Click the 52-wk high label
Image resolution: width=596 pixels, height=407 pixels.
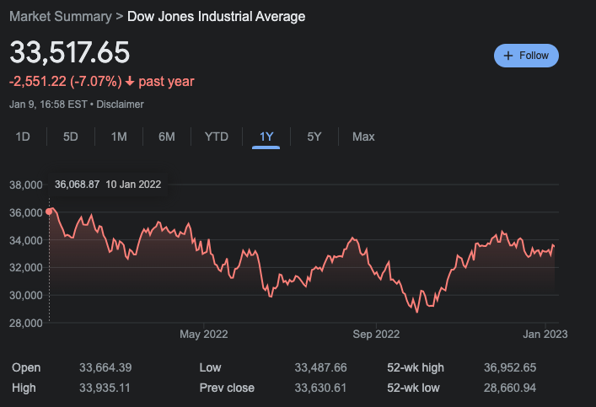pyautogui.click(x=416, y=367)
